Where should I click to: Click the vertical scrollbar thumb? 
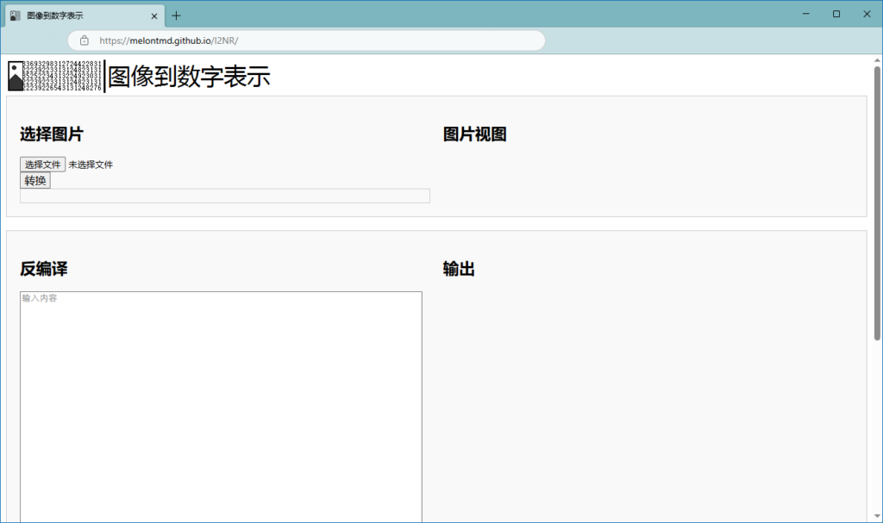[x=877, y=202]
